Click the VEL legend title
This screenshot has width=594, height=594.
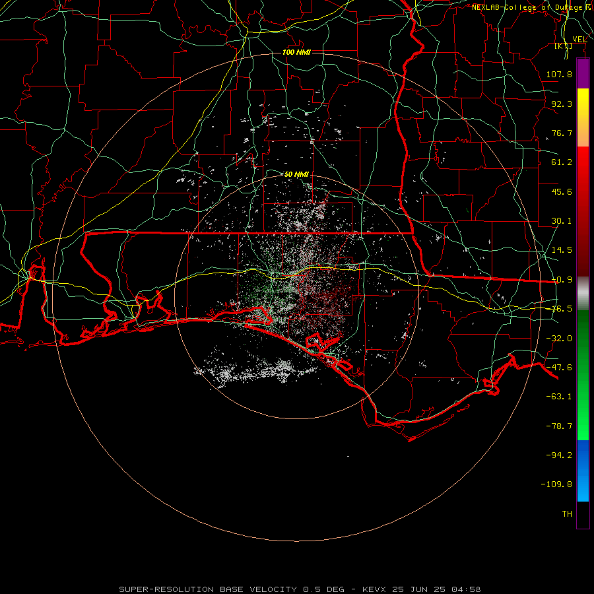pos(579,40)
